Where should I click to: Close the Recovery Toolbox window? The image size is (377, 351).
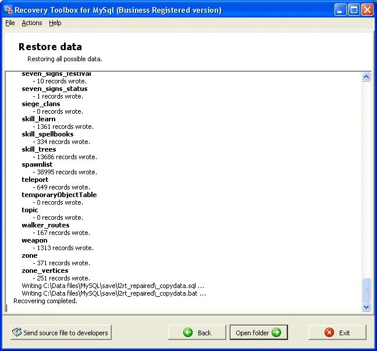[367, 10]
